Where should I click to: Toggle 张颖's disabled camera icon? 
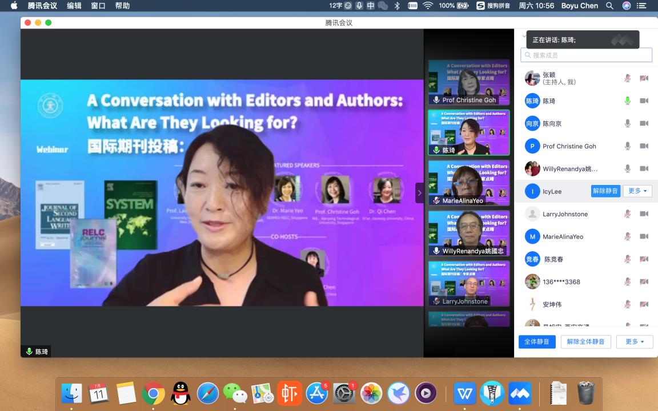pos(644,78)
